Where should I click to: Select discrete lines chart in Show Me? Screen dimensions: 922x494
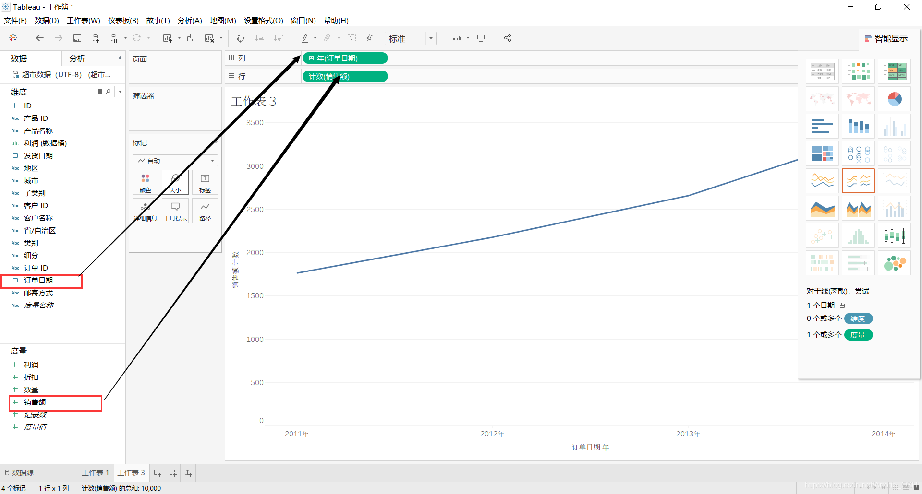pyautogui.click(x=858, y=181)
